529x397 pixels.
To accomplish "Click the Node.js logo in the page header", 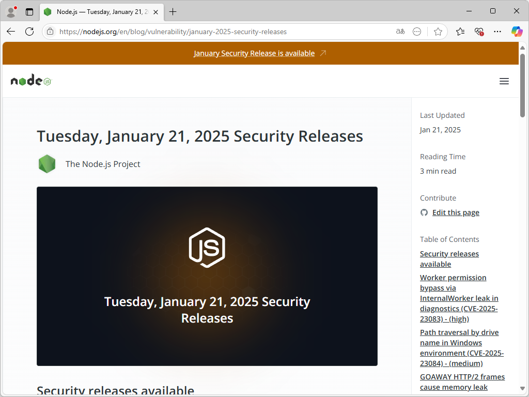I will pyautogui.click(x=30, y=80).
